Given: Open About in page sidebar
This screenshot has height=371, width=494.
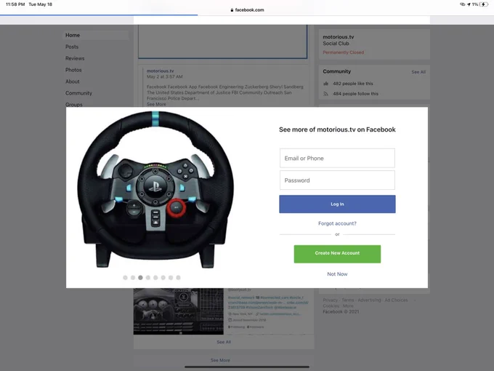Looking at the screenshot, I should click(x=72, y=81).
